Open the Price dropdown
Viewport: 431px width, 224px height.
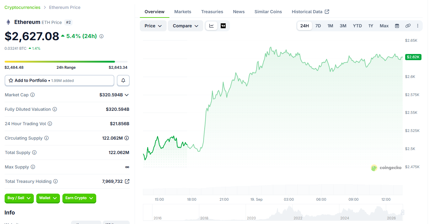(x=153, y=26)
